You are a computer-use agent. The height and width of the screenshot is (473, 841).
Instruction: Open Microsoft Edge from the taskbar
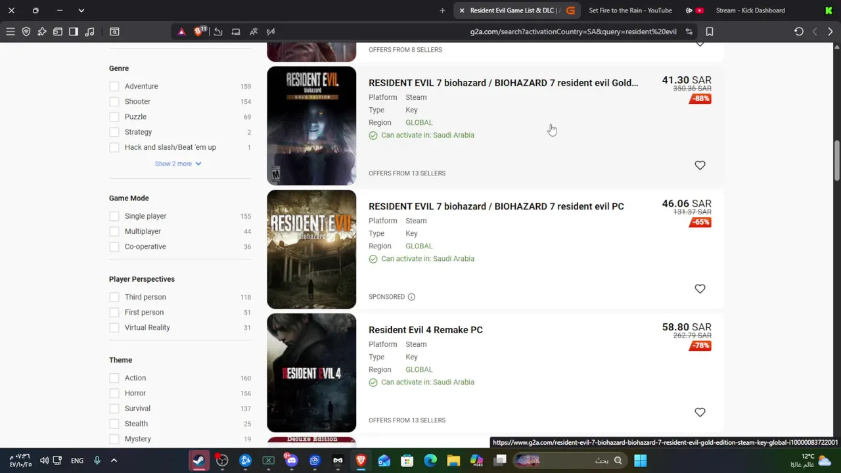pos(430,461)
